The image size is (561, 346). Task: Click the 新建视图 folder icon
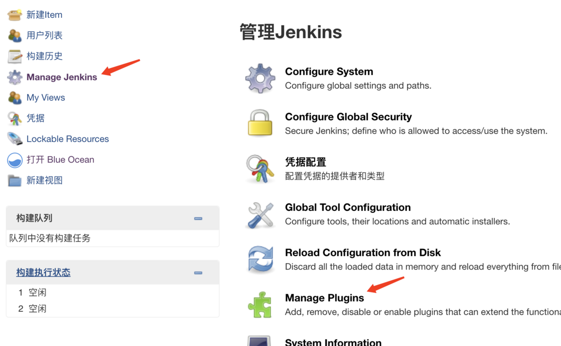pos(15,181)
